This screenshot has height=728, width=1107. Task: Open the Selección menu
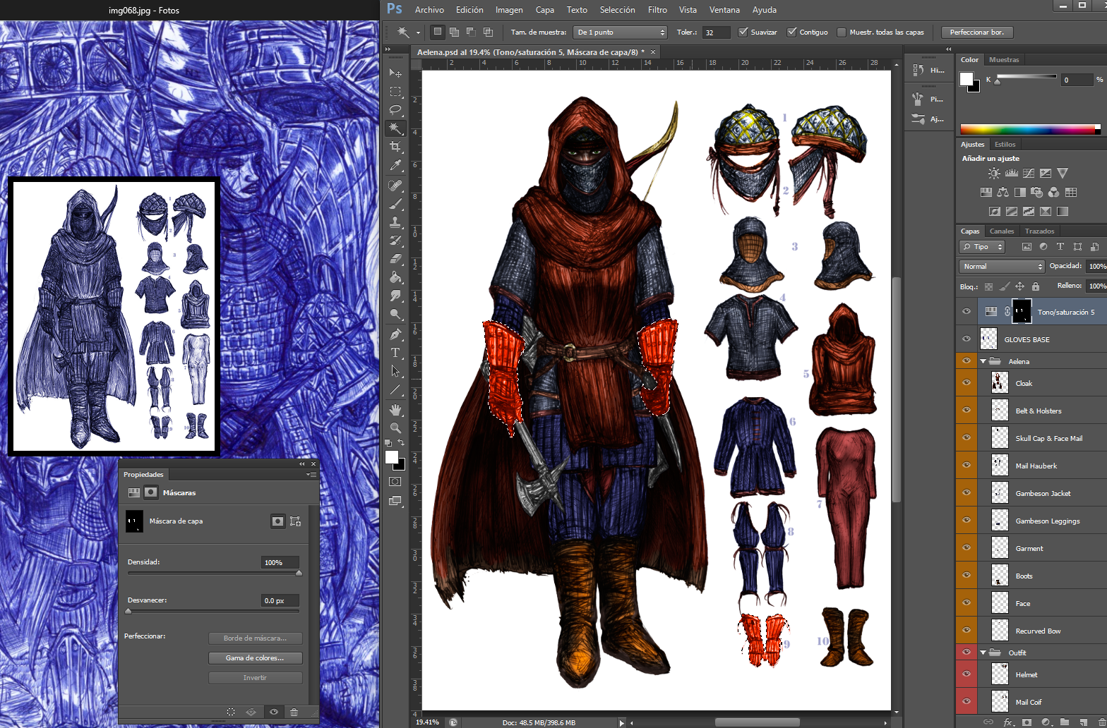[617, 10]
